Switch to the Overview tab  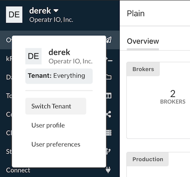point(143,41)
